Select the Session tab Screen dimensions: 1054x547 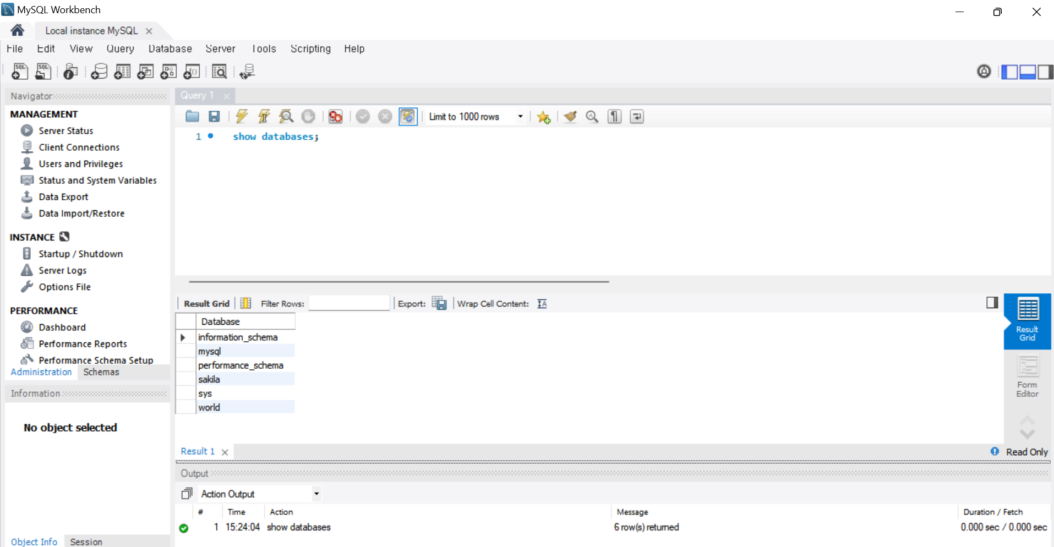tap(86, 541)
